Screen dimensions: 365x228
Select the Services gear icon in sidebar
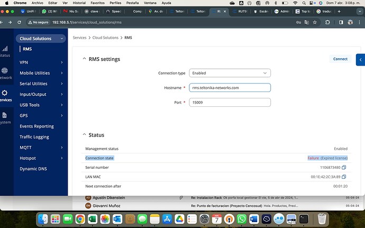[x=4, y=93]
